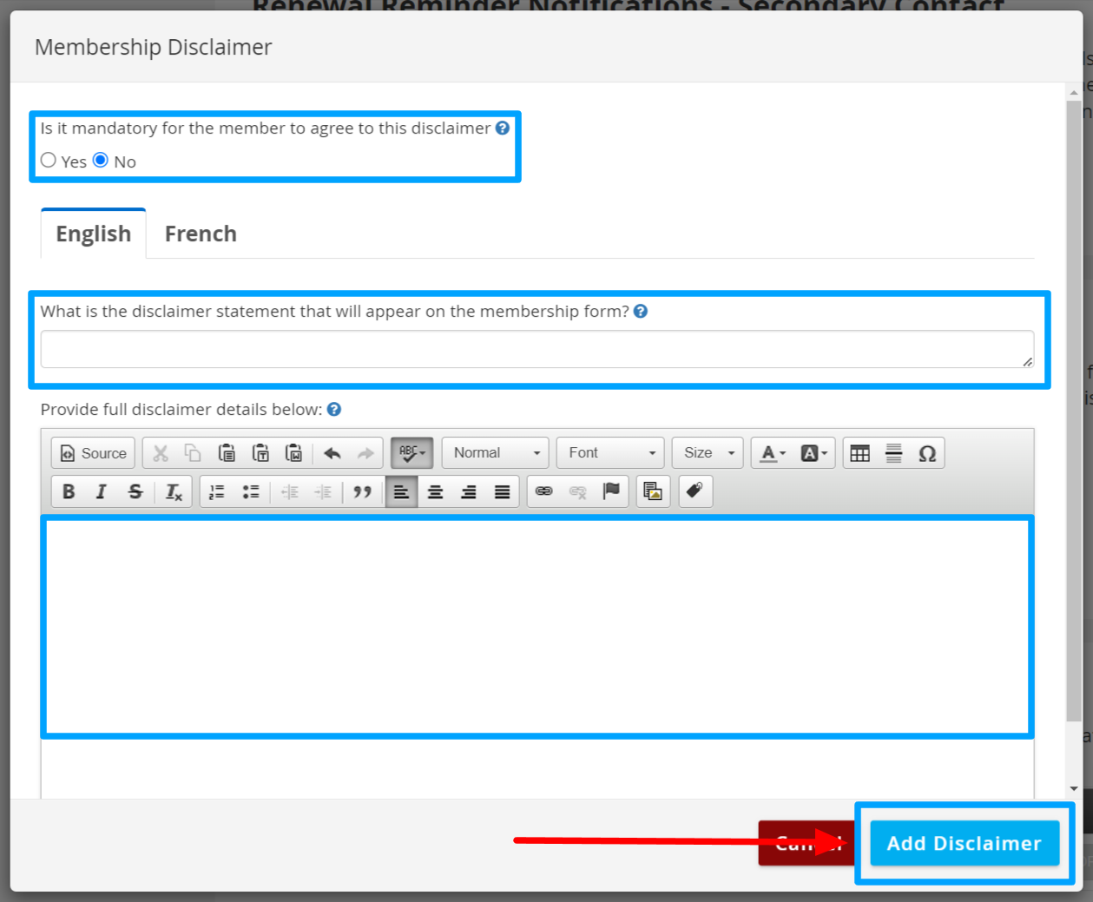Click the Decrease Indent icon

290,491
